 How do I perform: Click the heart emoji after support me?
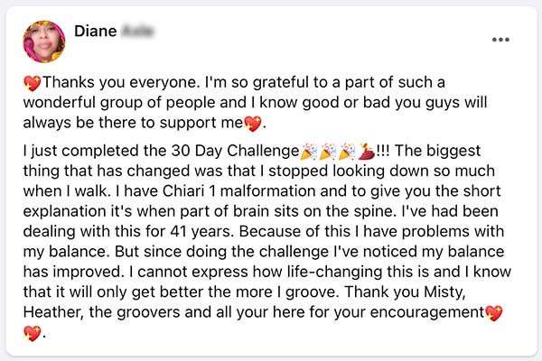(x=253, y=124)
